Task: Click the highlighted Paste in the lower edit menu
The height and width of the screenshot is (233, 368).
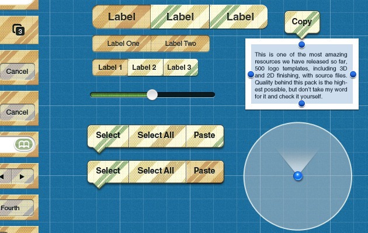Action: point(205,171)
